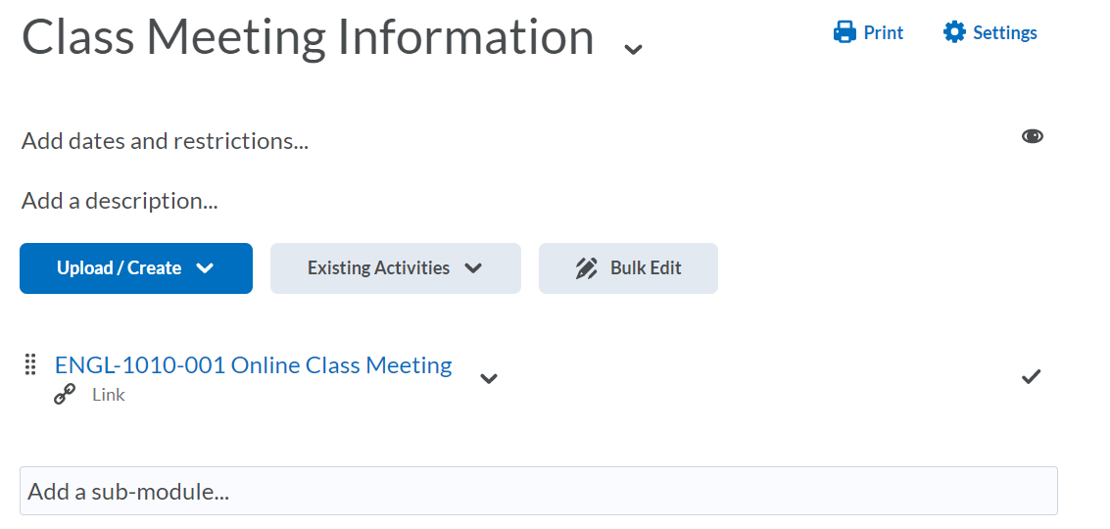Click Add dates and restrictions
This screenshot has width=1110, height=529.
[x=165, y=141]
